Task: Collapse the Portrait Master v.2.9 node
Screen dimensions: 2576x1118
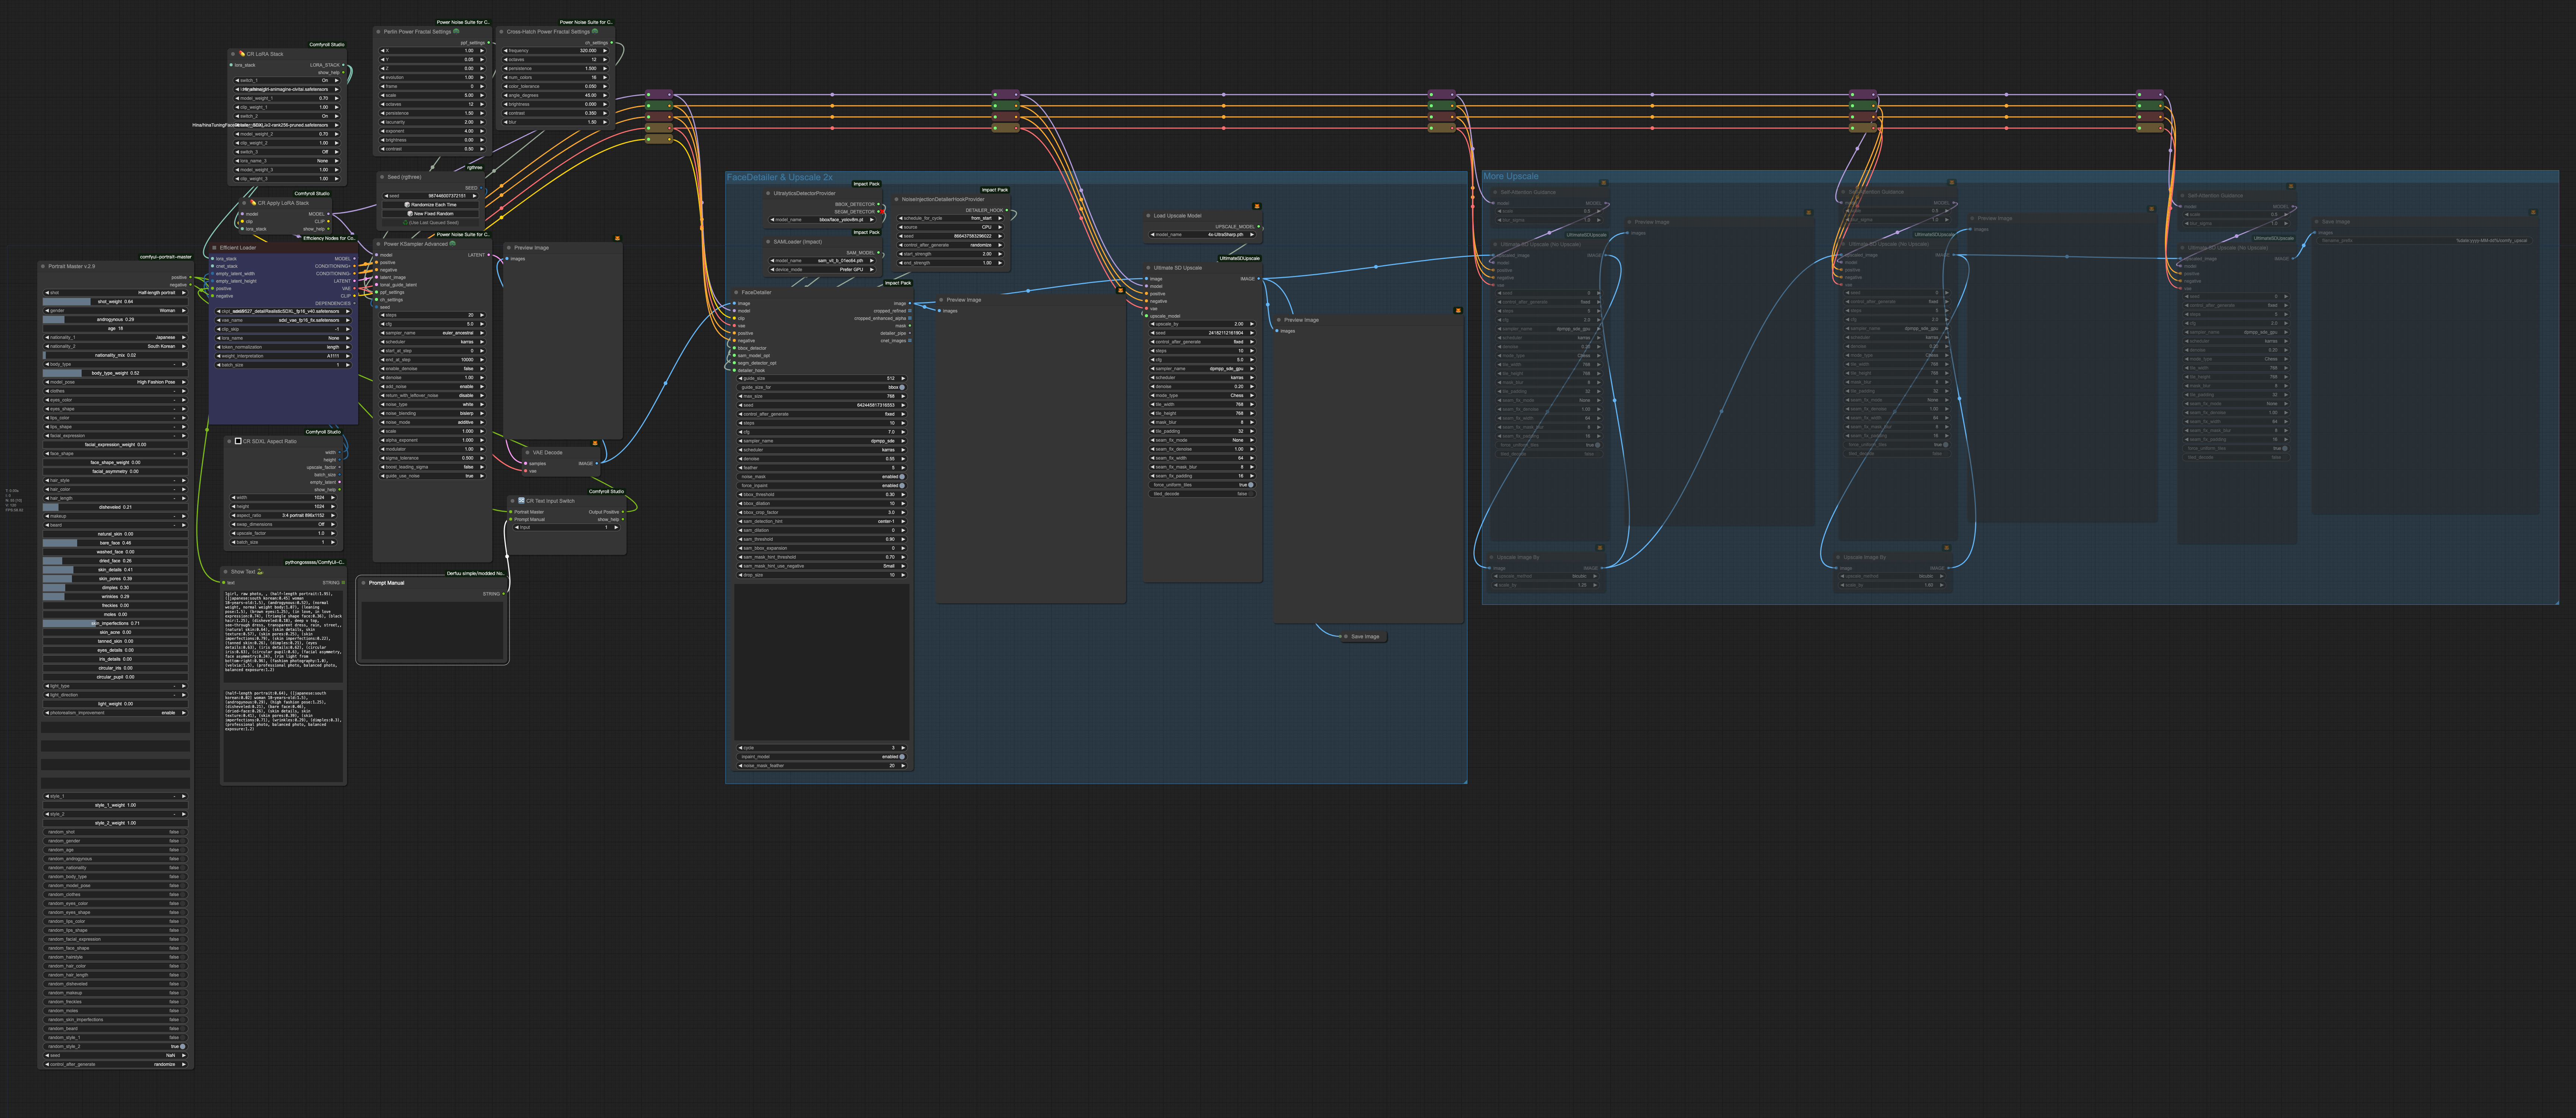Action: pos(43,267)
